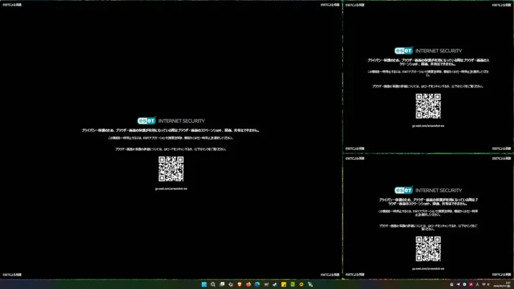
Task: Click the location arrow tray icon
Action: (x=458, y=284)
